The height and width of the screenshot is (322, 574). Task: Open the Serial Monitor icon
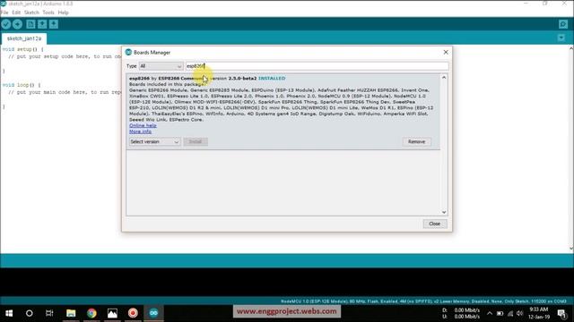(563, 24)
